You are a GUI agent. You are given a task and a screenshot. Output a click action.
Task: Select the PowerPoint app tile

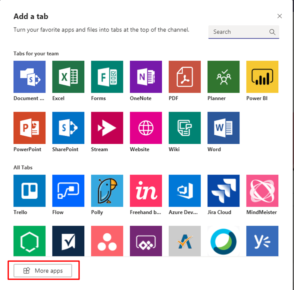pos(30,128)
